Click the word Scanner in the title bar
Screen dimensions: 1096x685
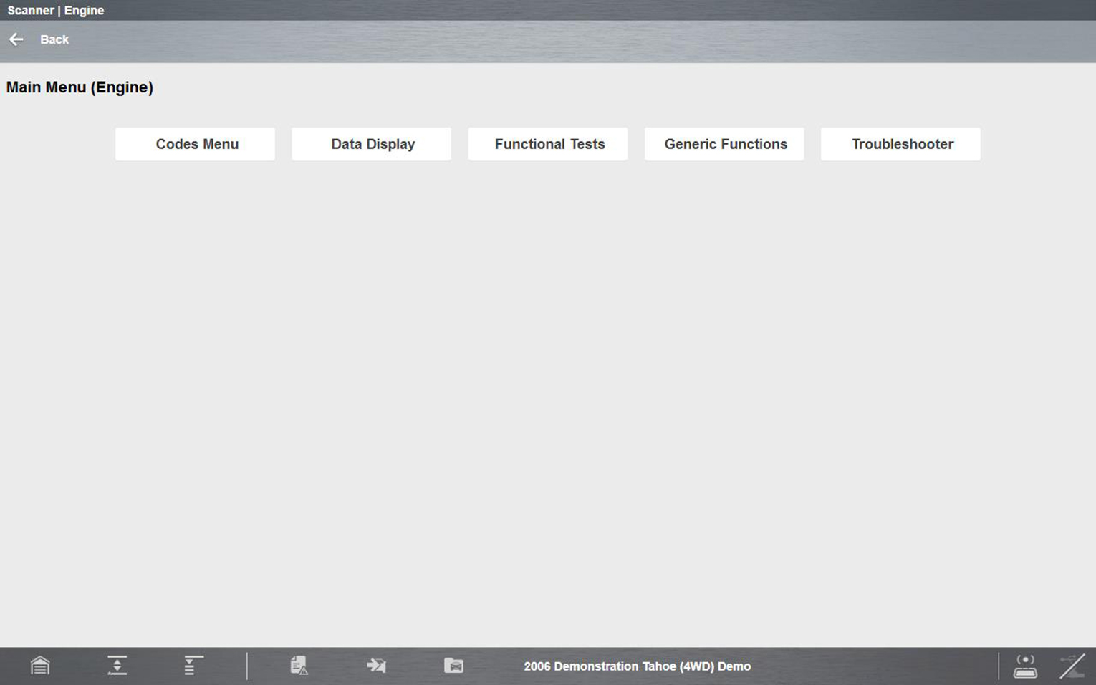click(x=31, y=11)
